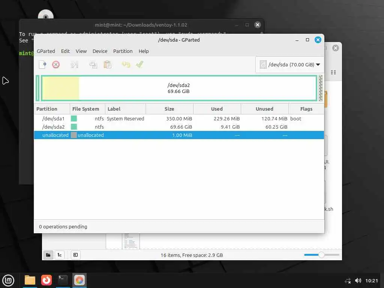Viewport: 384px width, 288px height.
Task: Open the View menu
Action: pyautogui.click(x=81, y=51)
